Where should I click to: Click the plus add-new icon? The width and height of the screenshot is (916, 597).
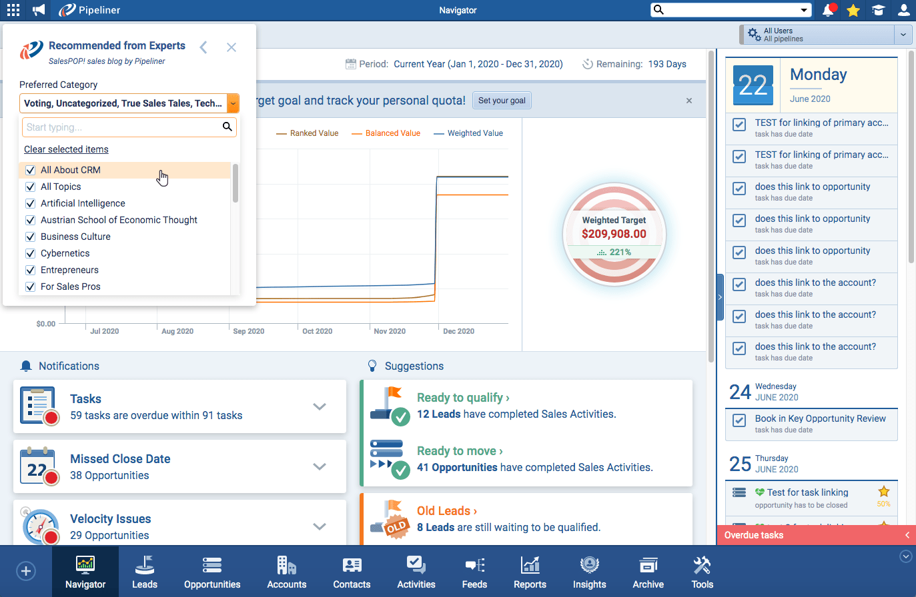[25, 571]
